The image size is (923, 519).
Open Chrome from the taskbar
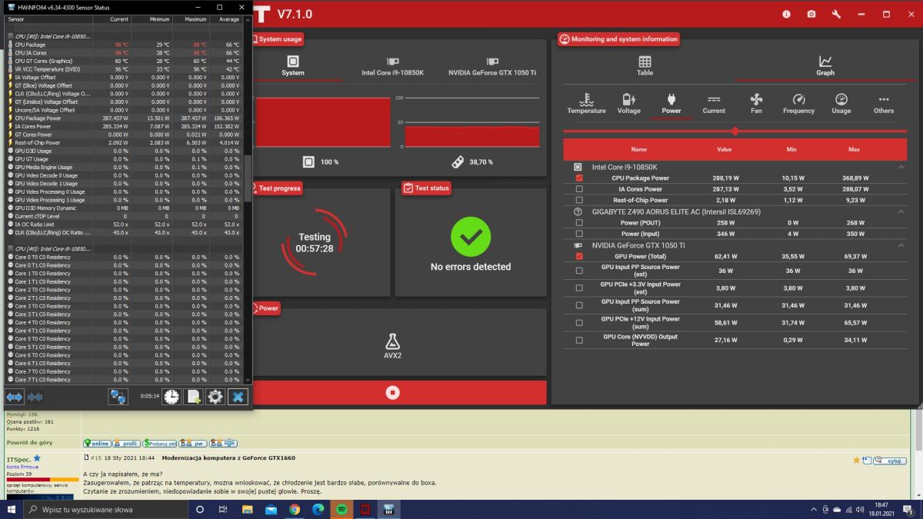[x=295, y=509]
